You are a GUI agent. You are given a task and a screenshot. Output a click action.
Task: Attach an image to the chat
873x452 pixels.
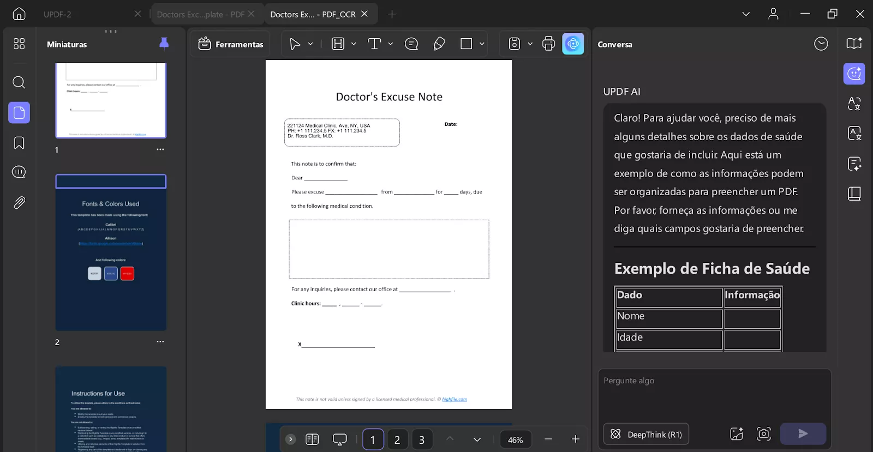tap(737, 434)
